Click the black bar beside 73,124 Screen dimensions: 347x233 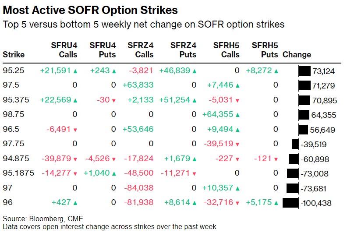[304, 71]
